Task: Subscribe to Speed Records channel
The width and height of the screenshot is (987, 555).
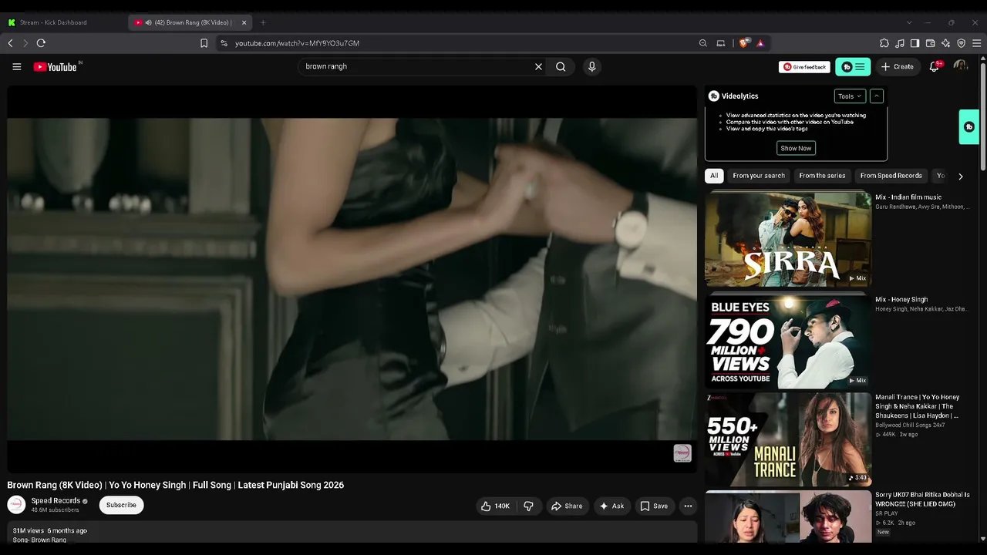Action: point(121,505)
